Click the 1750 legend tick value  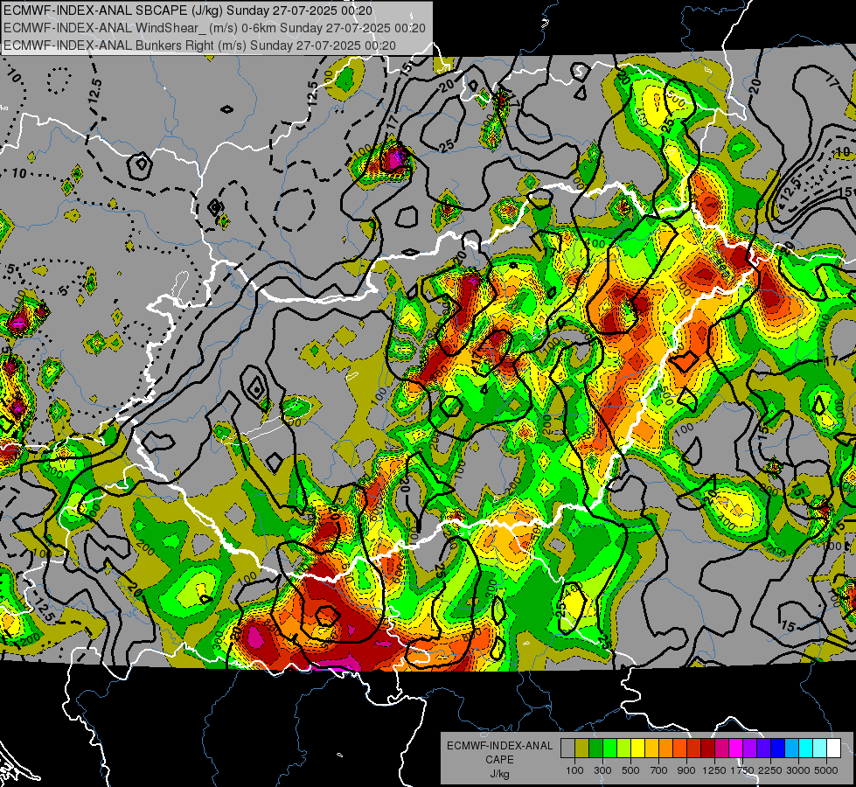tap(742, 770)
